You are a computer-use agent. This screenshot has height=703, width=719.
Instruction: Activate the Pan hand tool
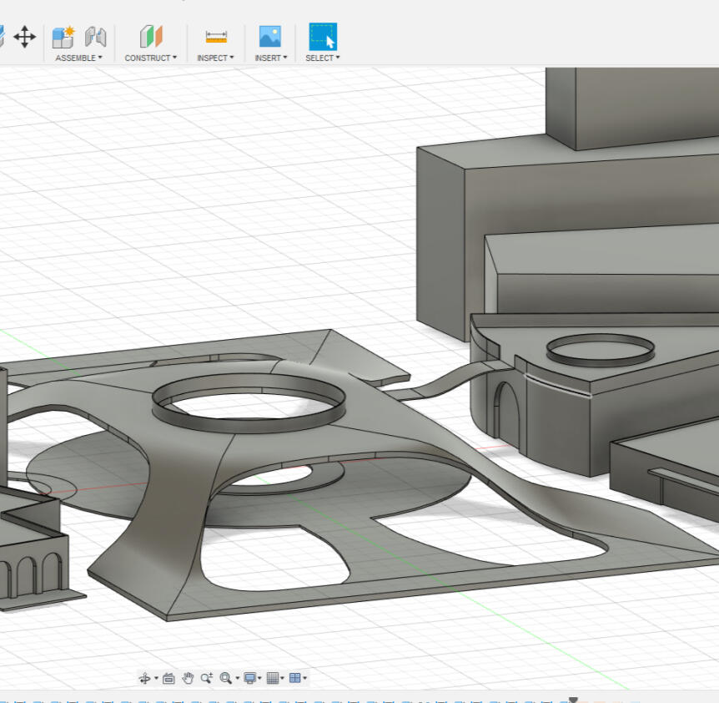188,678
